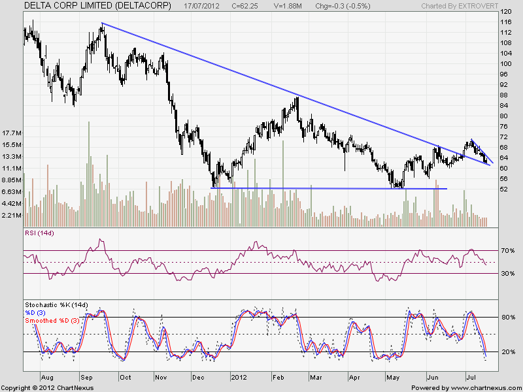This screenshot has width=523, height=392.
Task: Click the 120 label on price axis
Action: (x=505, y=12)
